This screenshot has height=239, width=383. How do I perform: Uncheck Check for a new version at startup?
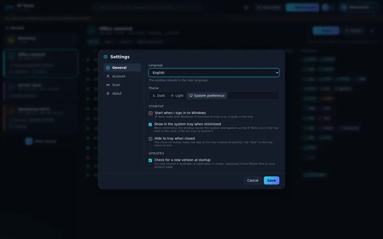tap(150, 160)
